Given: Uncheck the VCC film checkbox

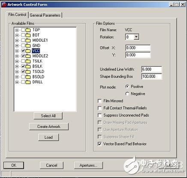Looking at the screenshot, I should tap(23, 50).
